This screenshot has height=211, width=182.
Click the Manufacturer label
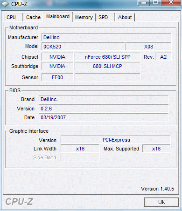tap(23, 37)
